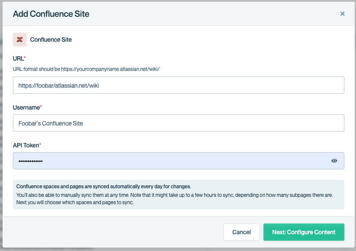Viewport: 356px width, 251px height.
Task: Click the masked API token dots
Action: tap(31, 161)
